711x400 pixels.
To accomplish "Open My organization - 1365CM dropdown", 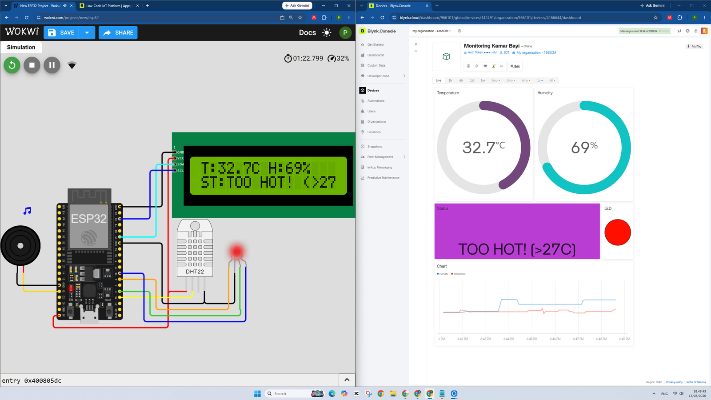I will coord(431,31).
